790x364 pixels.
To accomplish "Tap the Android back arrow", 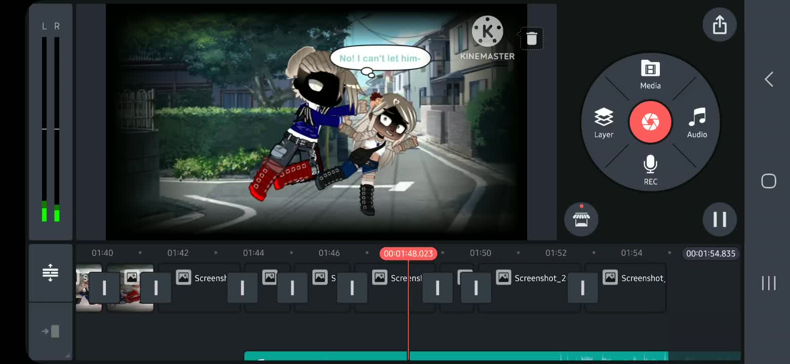I will point(769,79).
